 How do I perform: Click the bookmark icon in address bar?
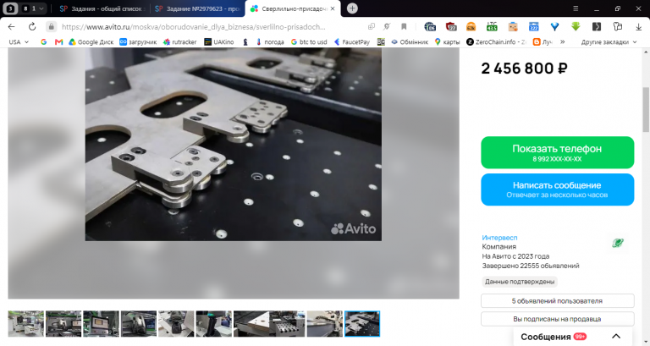[x=404, y=27]
